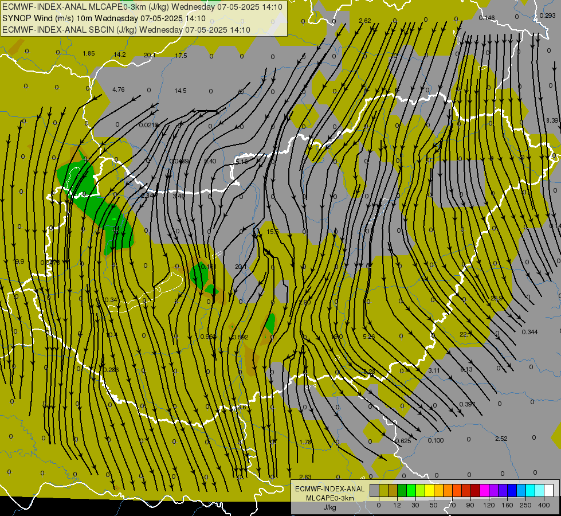The height and width of the screenshot is (516, 561).
Task: Click the gray swatch in the color legend
Action: click(374, 491)
